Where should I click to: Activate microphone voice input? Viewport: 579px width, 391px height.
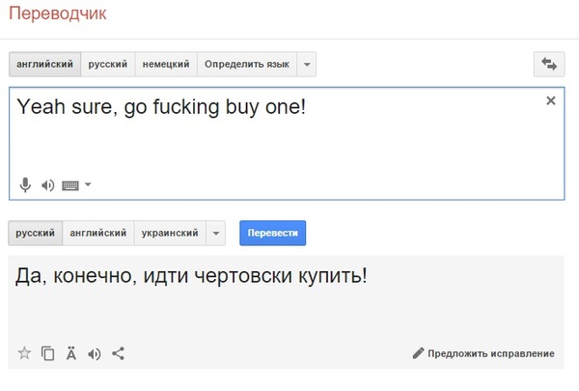pos(25,184)
